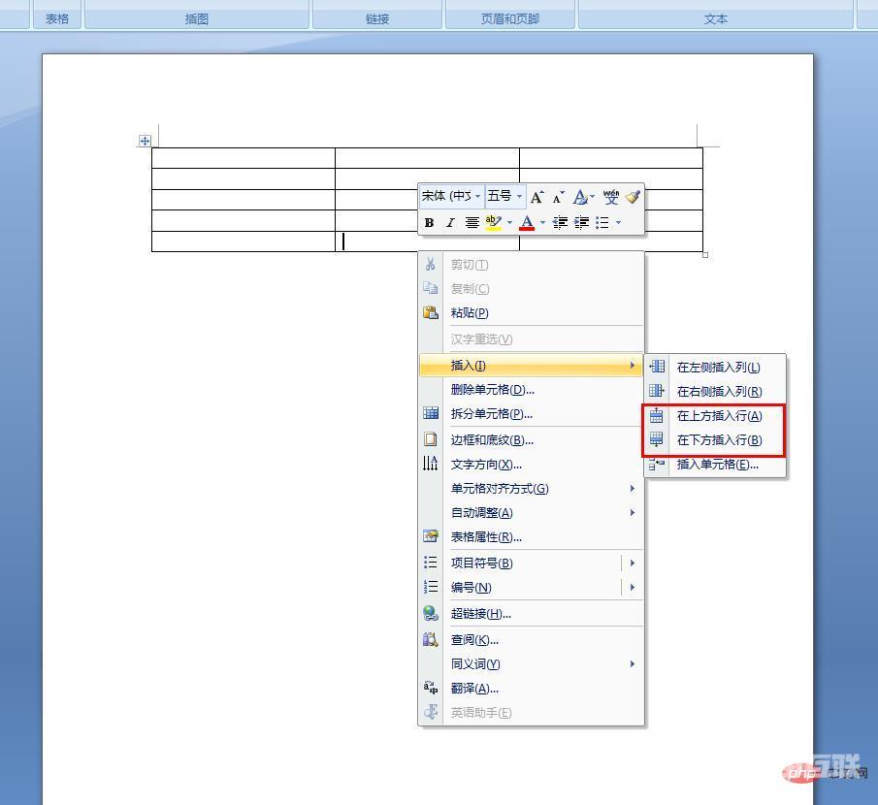Click 删除单元格 in context menu

point(492,390)
